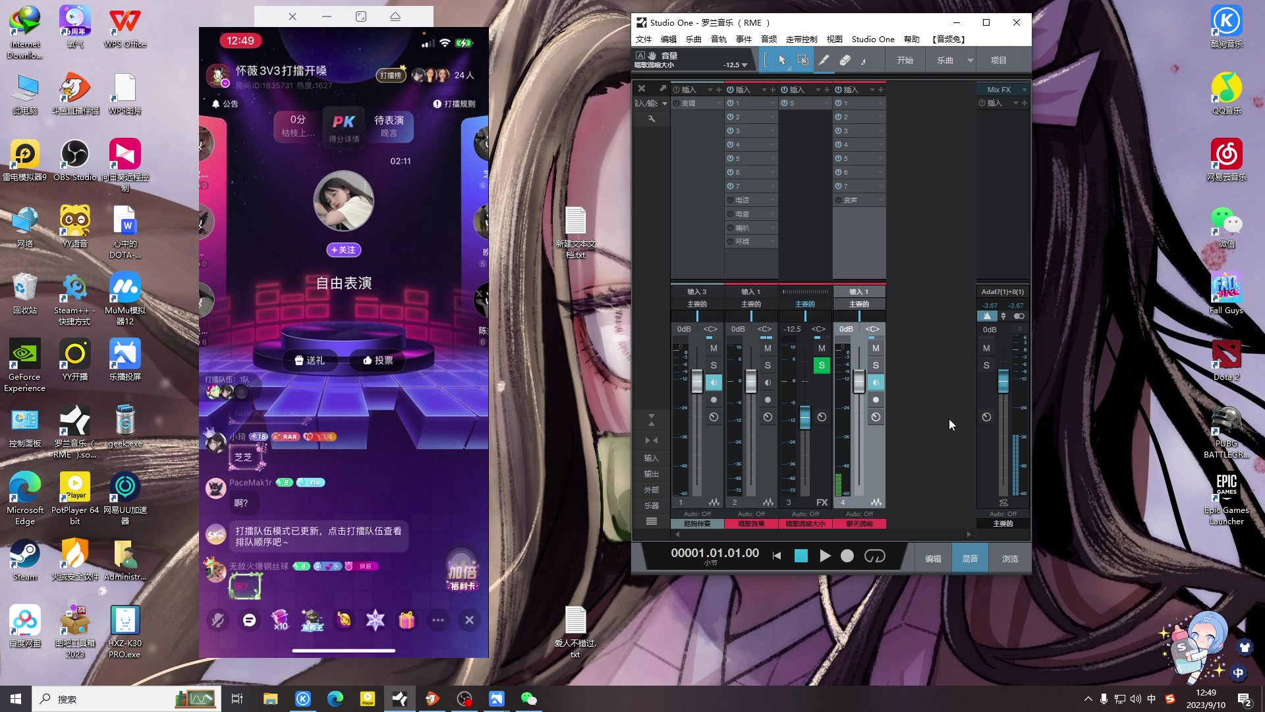This screenshot has width=1265, height=712.
Task: Start playback with the Play button
Action: click(824, 556)
